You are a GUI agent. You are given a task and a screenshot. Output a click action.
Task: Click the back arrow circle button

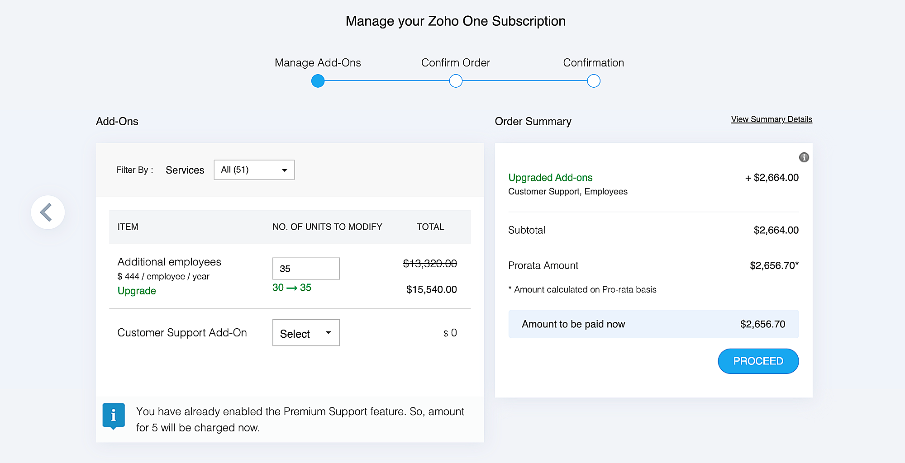[48, 212]
